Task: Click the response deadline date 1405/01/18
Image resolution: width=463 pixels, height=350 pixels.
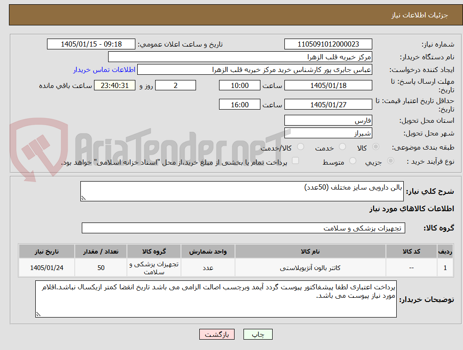Action: [x=328, y=86]
